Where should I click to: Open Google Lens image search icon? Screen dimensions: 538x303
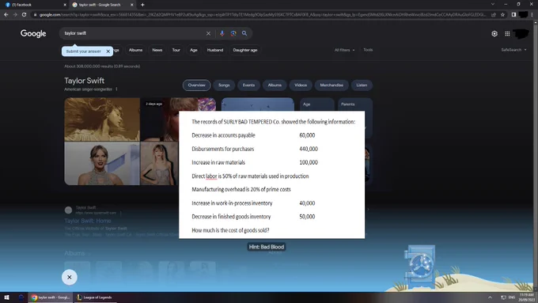(233, 33)
